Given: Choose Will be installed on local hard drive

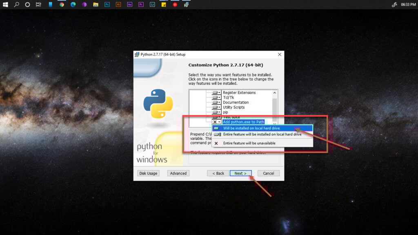Looking at the screenshot, I should (262, 128).
